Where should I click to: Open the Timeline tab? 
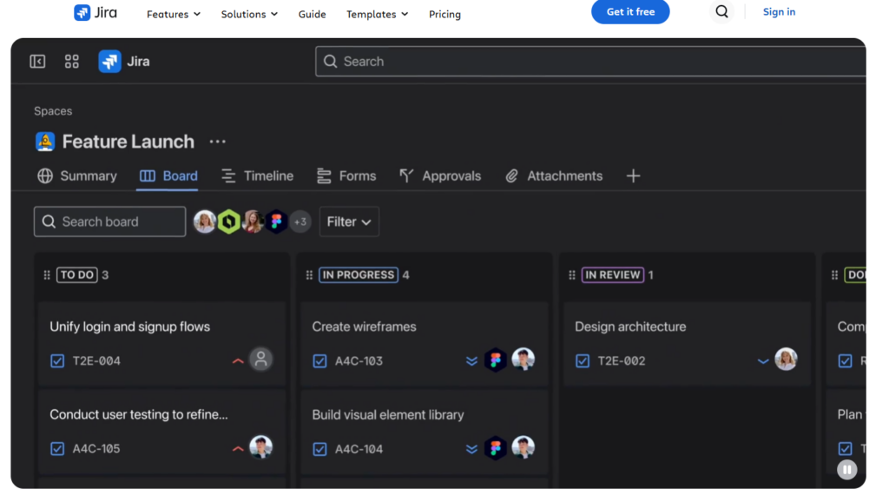[257, 175]
